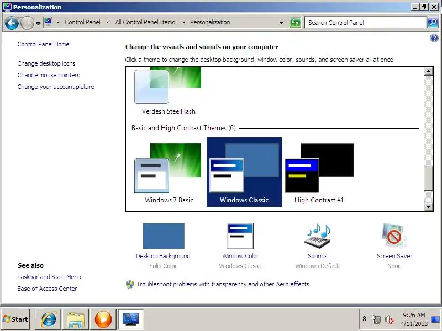Click the taskbar clock showing 9:26 AM

tap(414, 319)
